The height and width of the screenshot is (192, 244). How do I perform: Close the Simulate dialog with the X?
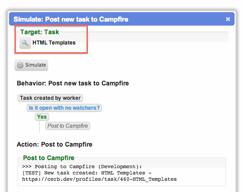tap(228, 19)
